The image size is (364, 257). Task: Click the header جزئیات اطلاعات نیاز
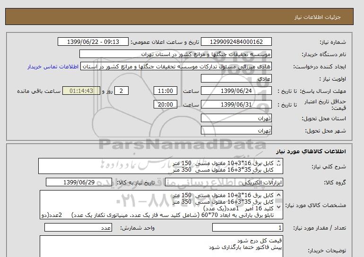click(317, 17)
